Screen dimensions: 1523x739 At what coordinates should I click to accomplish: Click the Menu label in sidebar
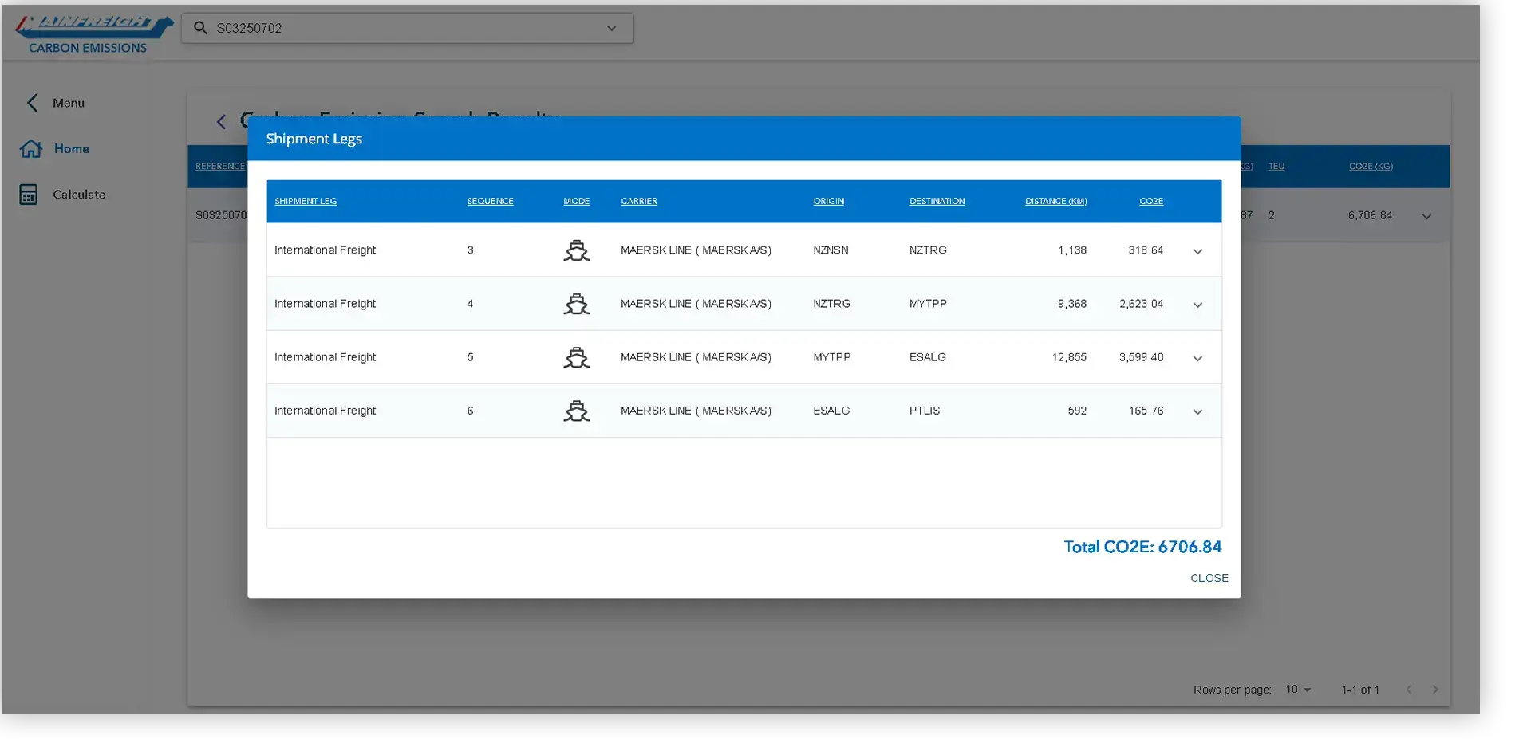(69, 103)
